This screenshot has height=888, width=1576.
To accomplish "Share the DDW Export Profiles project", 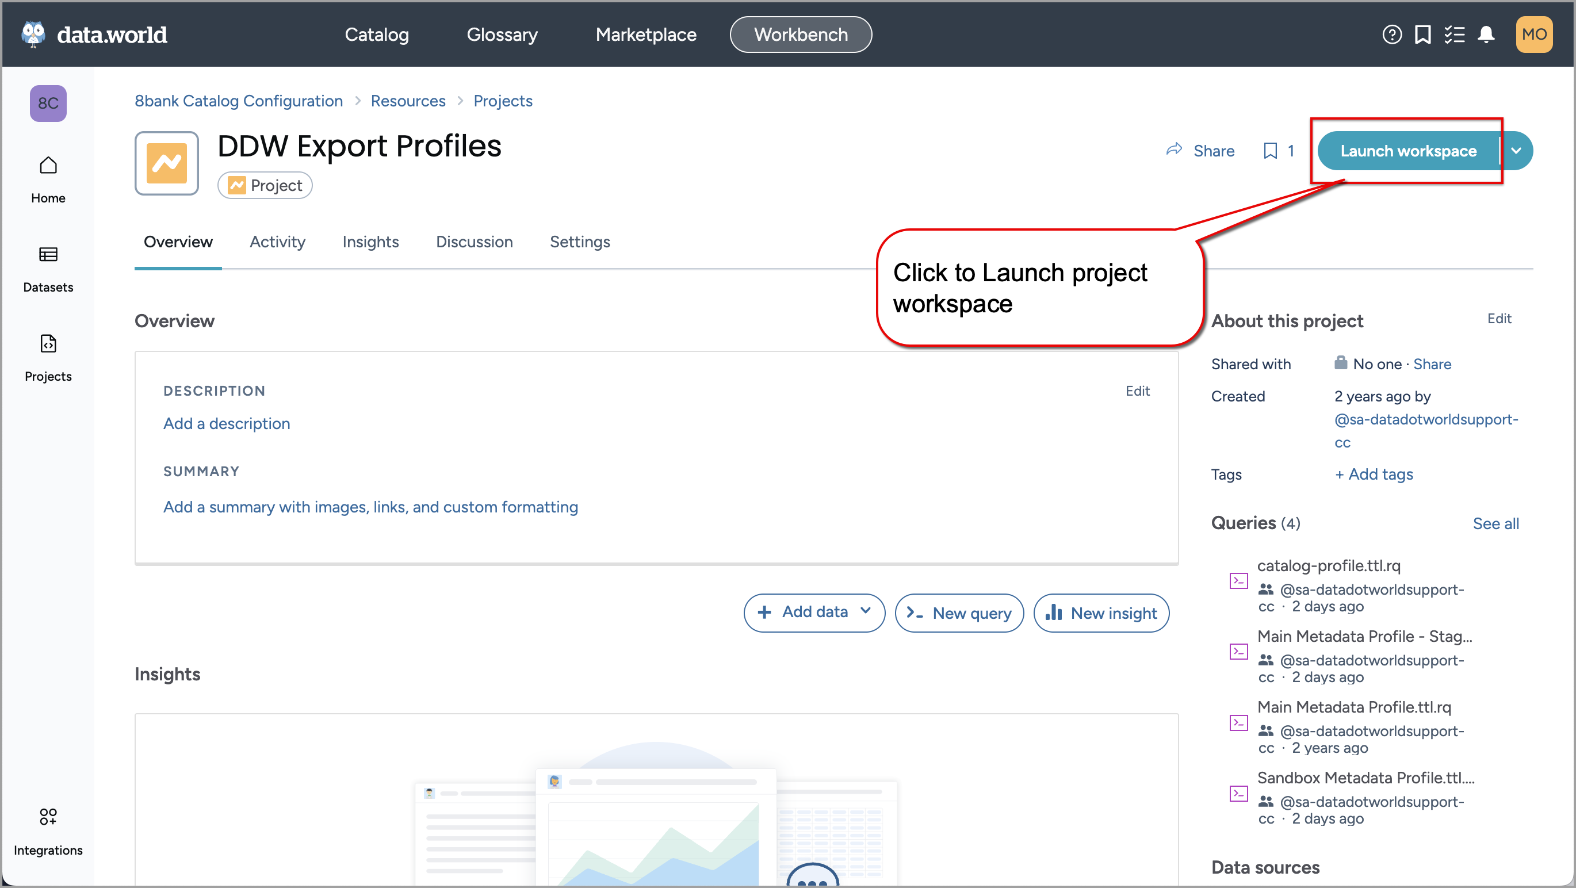I will click(1199, 151).
